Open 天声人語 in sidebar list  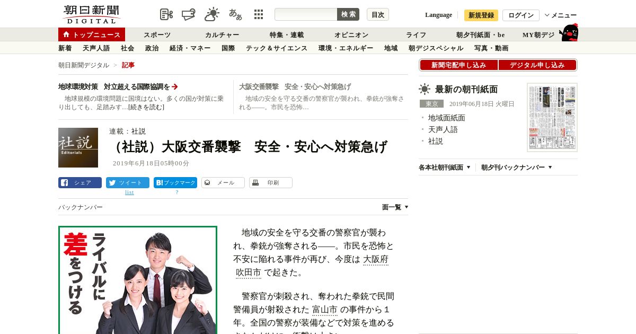[x=443, y=129]
